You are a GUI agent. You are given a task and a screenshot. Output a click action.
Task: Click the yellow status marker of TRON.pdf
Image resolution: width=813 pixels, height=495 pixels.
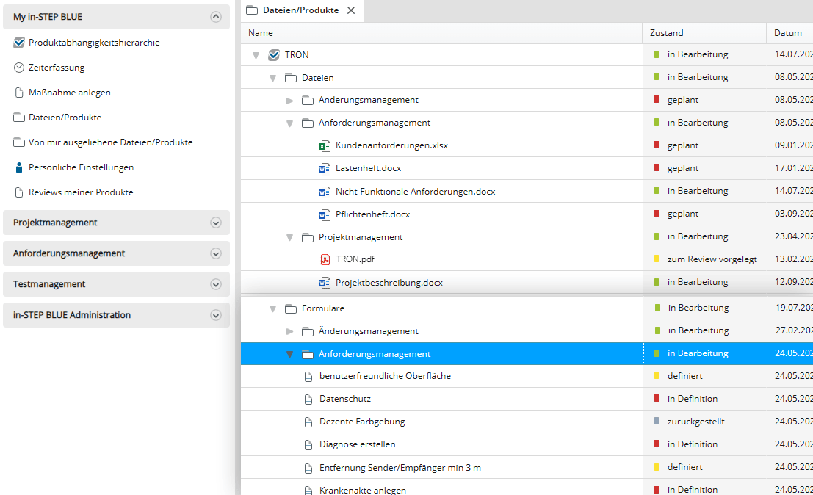tap(657, 259)
